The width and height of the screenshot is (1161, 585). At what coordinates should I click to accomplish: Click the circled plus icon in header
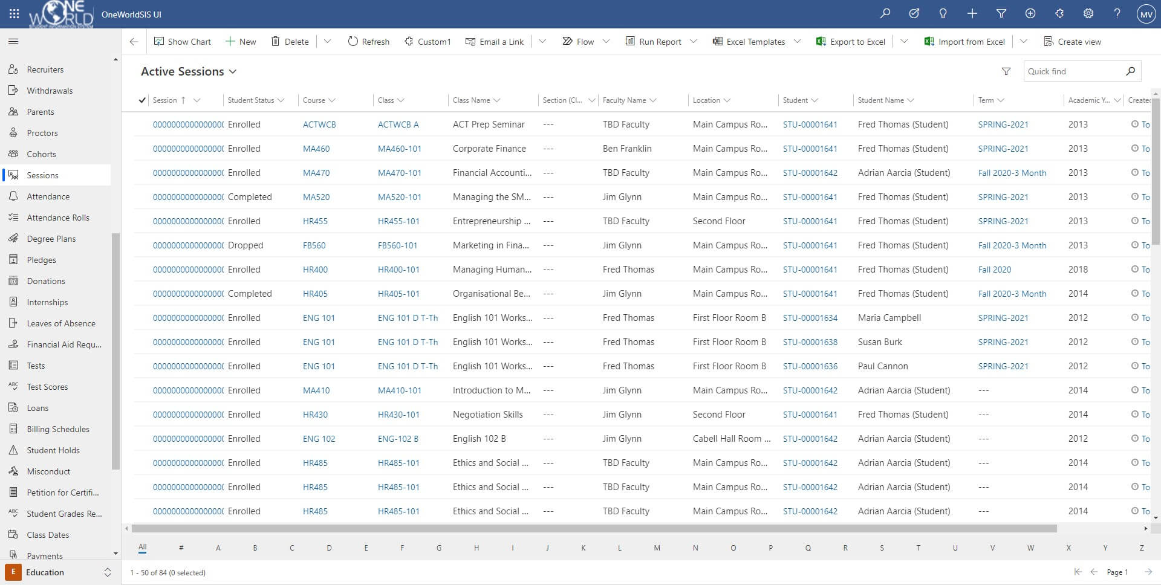[x=1030, y=13]
